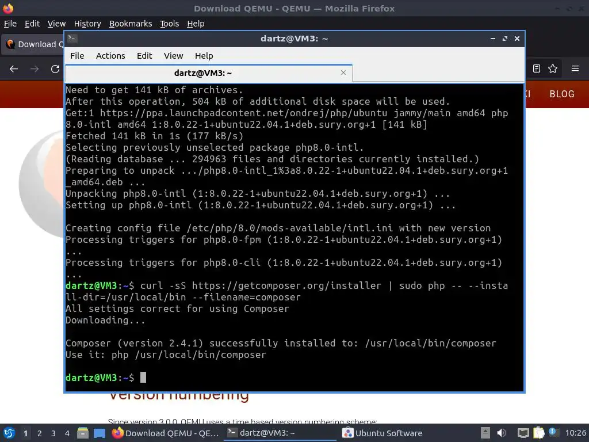Screen dimensions: 589x442
Task: Open Firefox Bookmarks menu
Action: click(131, 24)
